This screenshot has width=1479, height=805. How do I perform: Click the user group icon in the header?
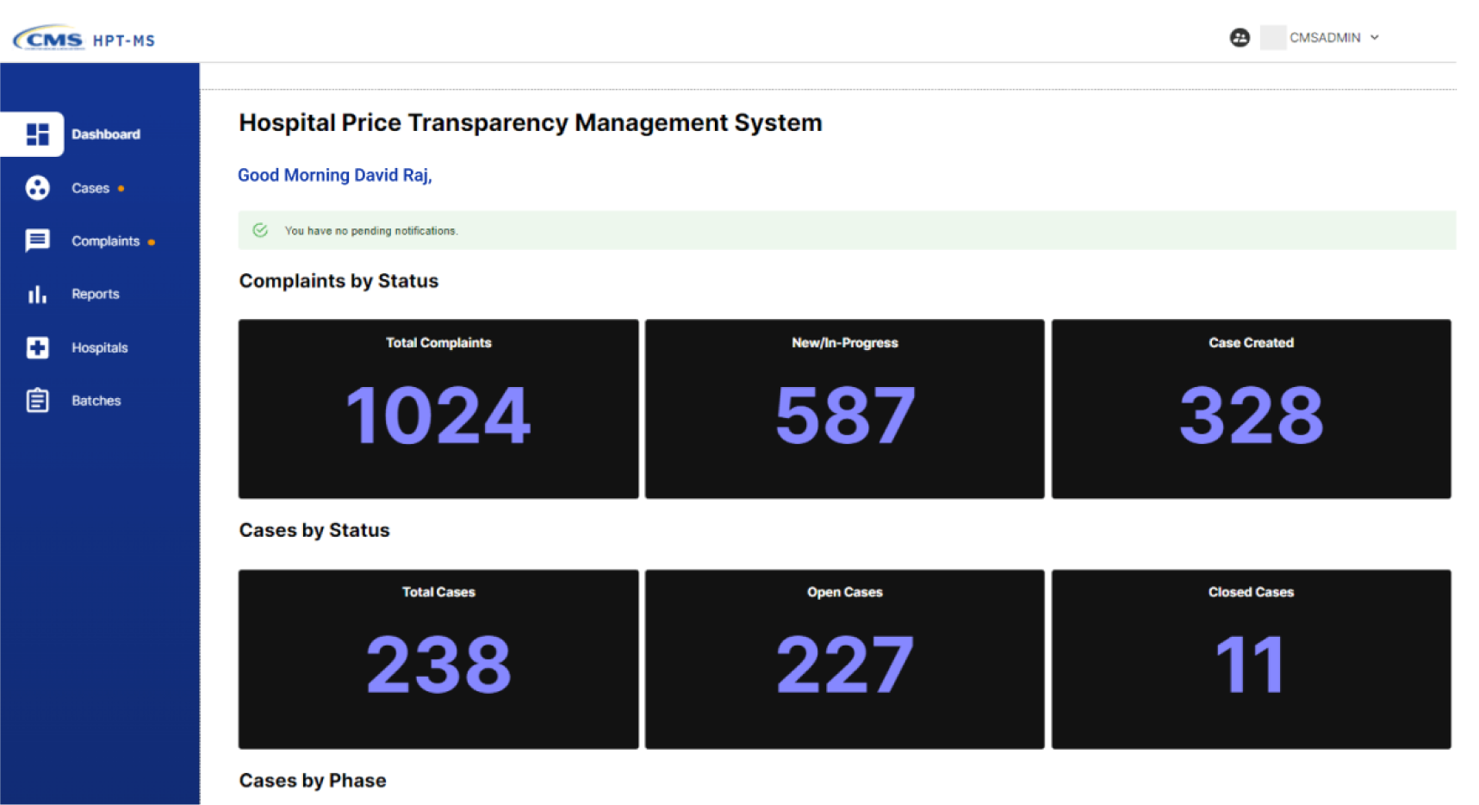point(1240,37)
